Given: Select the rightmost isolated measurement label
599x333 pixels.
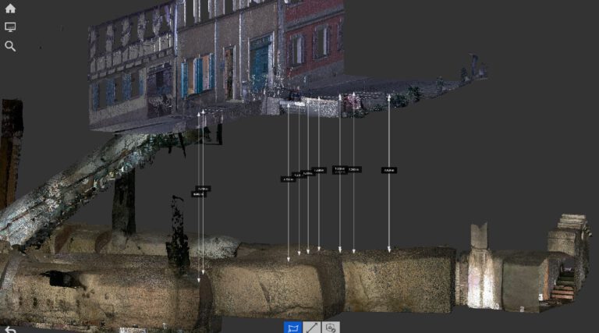Looking at the screenshot, I should click(x=389, y=170).
